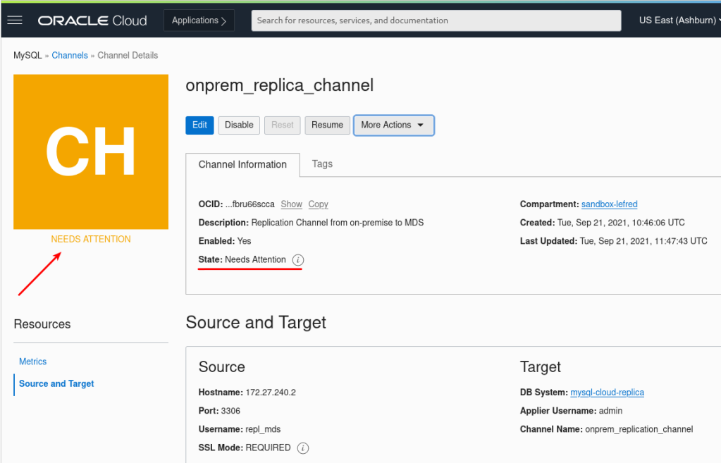
Task: Click the search resources input field
Action: [x=436, y=20]
